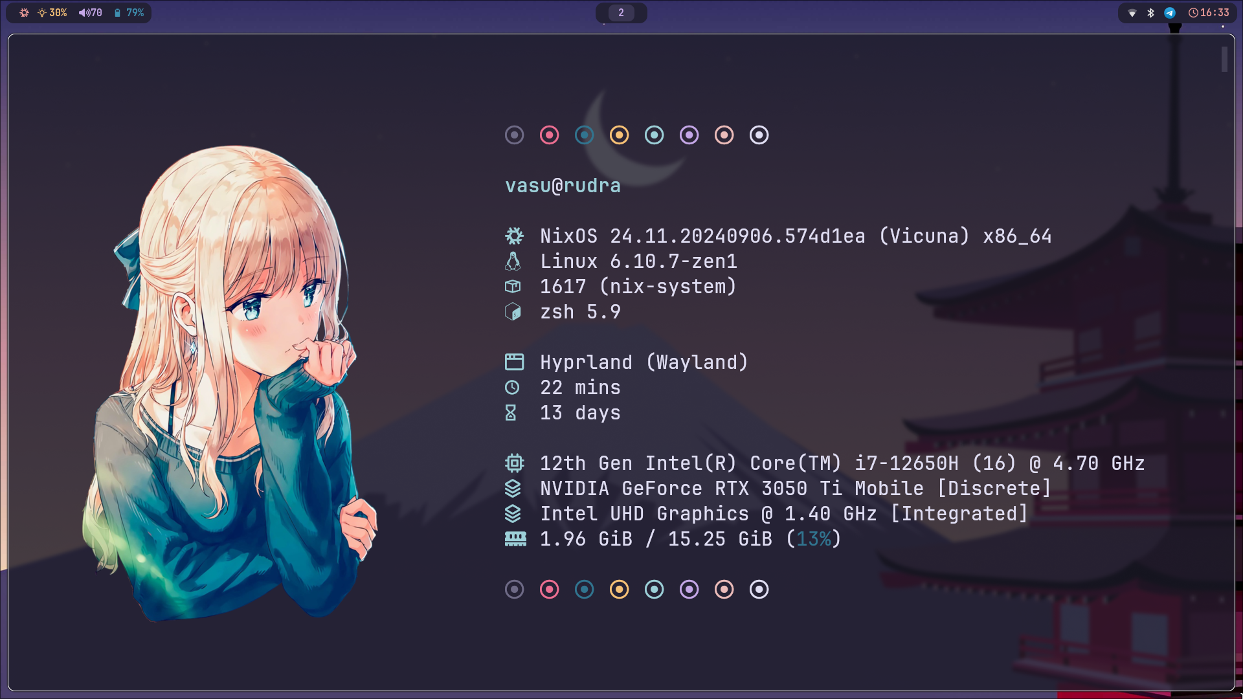Click the battery 79% indicator
1243x699 pixels.
click(x=129, y=13)
